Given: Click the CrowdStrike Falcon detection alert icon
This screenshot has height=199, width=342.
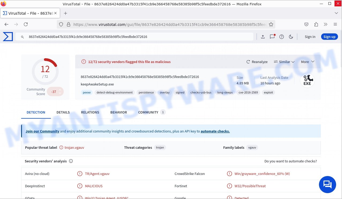Looking at the screenshot, I should pyautogui.click(x=229, y=174).
